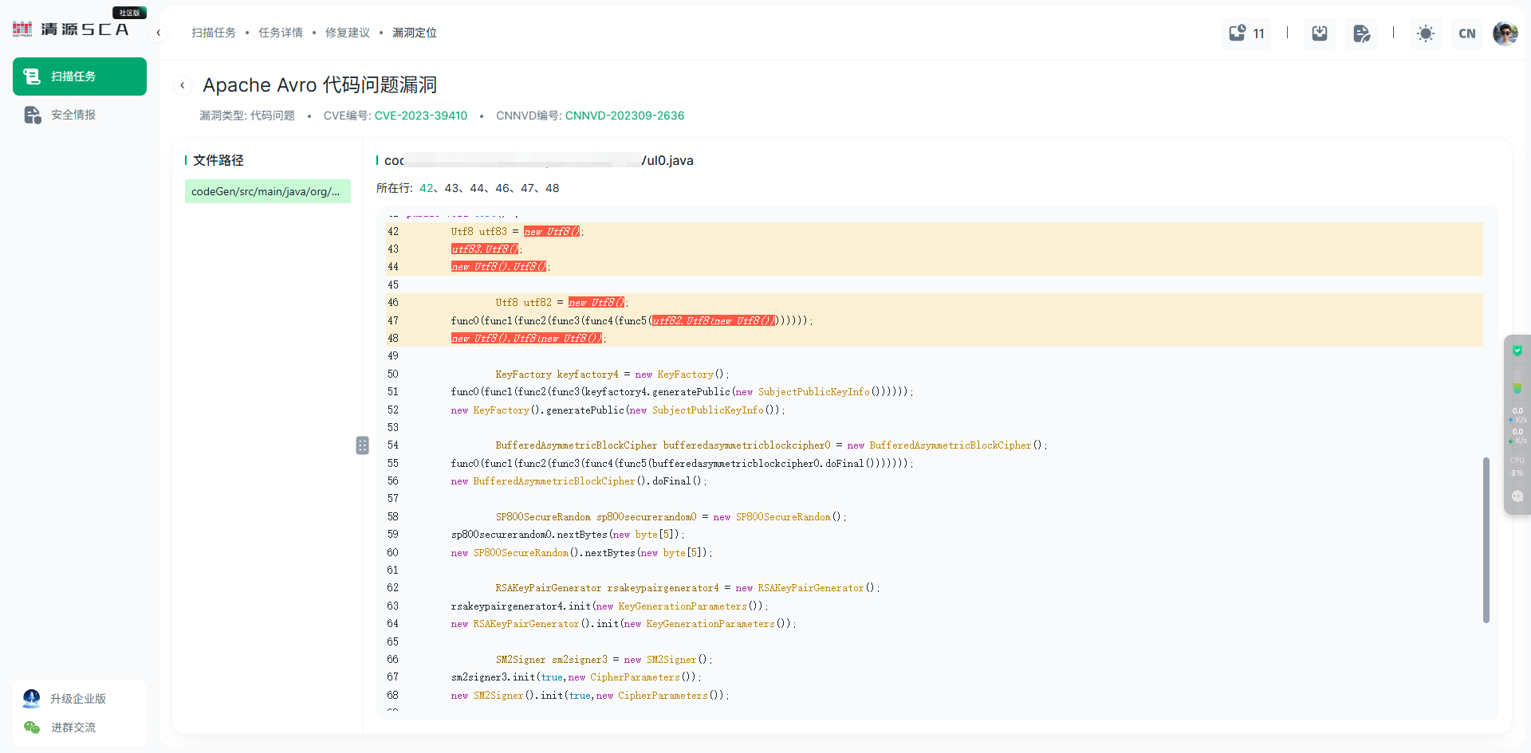Open CVE-2023-39410 link
The height and width of the screenshot is (753, 1531).
click(x=420, y=116)
